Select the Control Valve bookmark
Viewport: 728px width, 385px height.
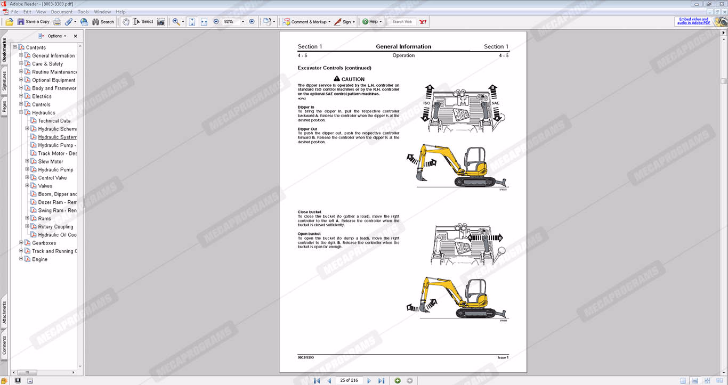52,178
